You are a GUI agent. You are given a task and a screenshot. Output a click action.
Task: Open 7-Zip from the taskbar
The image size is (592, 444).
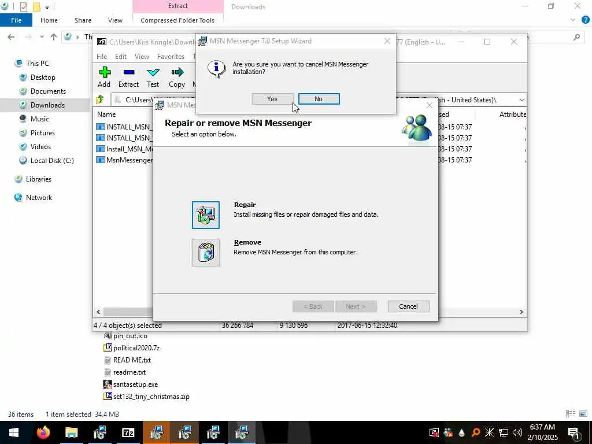pyautogui.click(x=128, y=432)
